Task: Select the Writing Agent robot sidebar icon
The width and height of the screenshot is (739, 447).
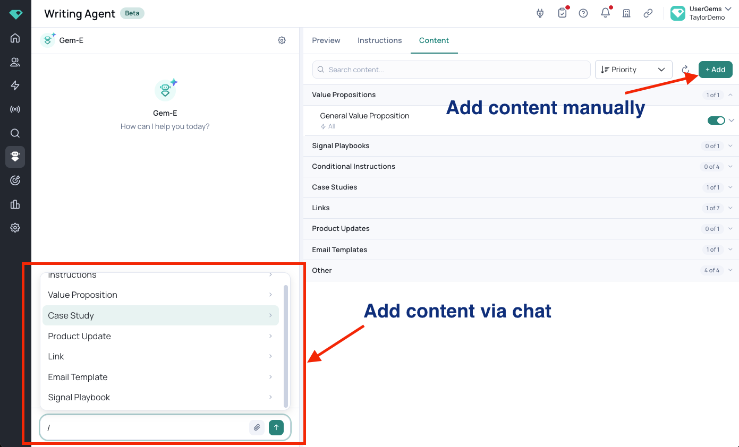Action: [15, 157]
